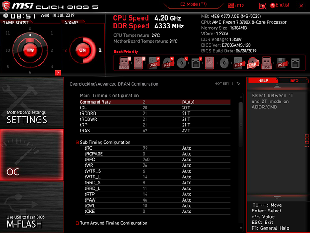Select the UEFI USB hard disk boot icon

pyautogui.click(x=153, y=63)
